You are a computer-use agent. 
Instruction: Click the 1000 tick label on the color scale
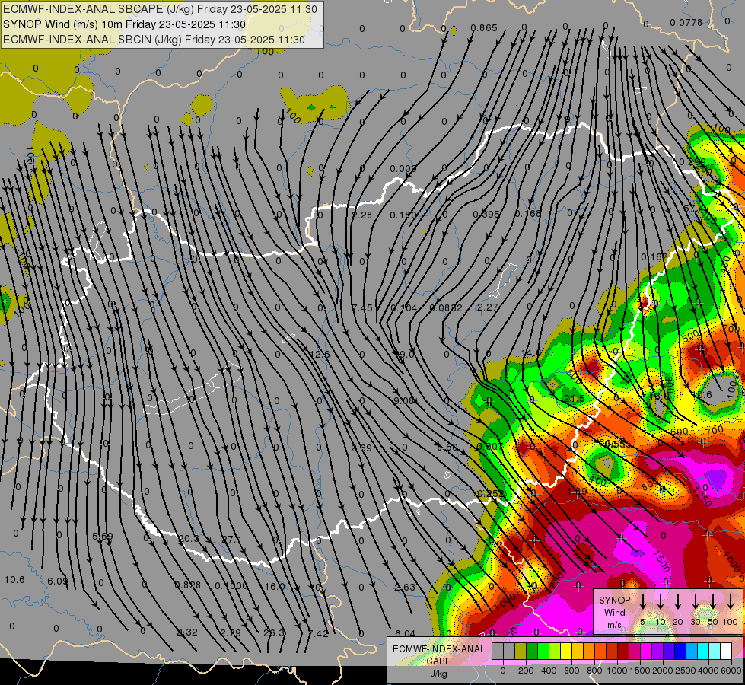[x=616, y=671]
